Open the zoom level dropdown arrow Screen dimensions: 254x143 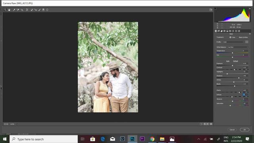click(x=17, y=124)
